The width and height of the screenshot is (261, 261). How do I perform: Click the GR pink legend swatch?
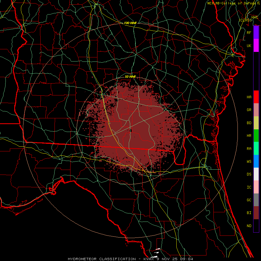[256, 110]
